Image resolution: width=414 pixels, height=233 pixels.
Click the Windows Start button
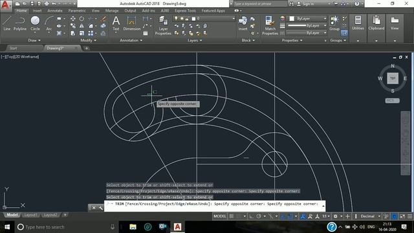(x=7, y=227)
